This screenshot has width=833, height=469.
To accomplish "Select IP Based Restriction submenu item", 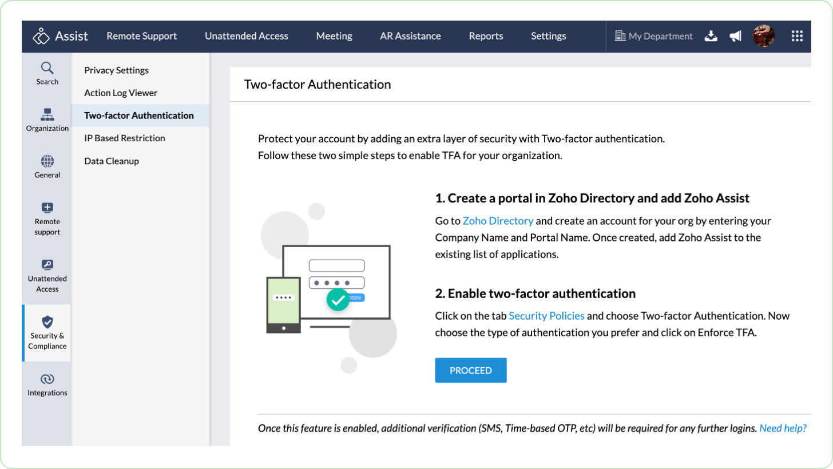I will (140, 138).
